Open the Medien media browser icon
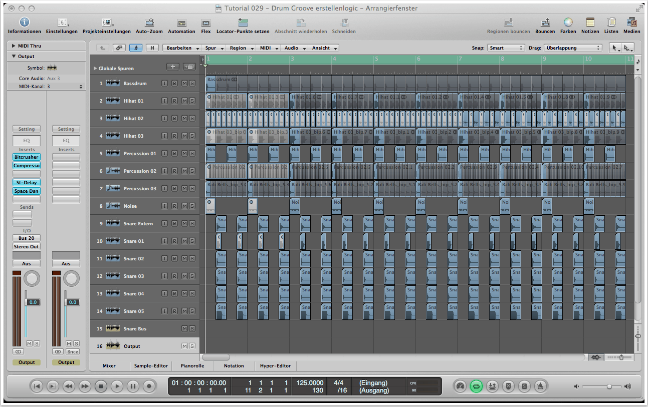This screenshot has height=407, width=648. [x=631, y=23]
